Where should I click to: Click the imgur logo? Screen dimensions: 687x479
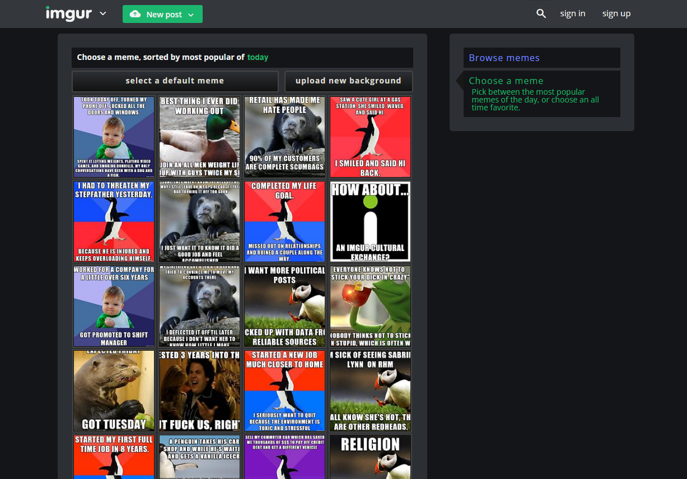(68, 13)
